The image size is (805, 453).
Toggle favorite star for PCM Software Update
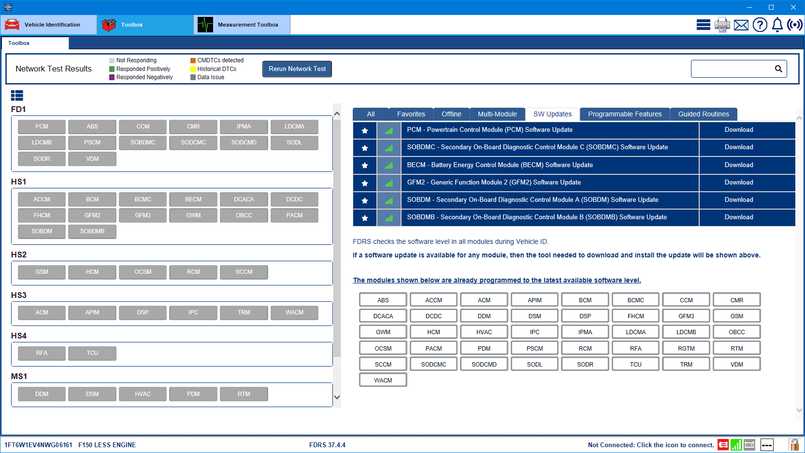pyautogui.click(x=365, y=130)
